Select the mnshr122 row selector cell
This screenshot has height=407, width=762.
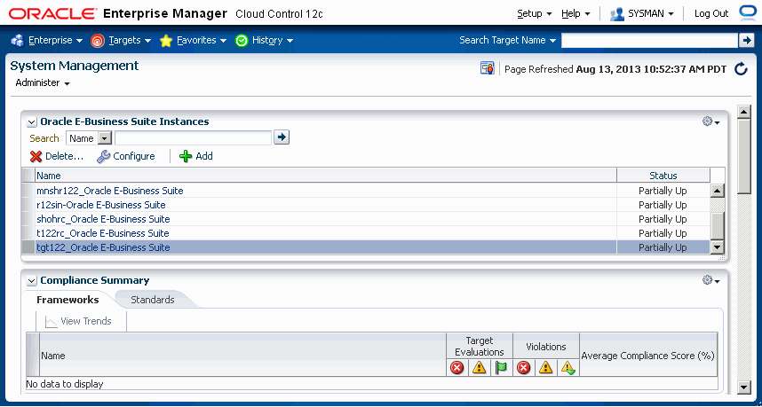[x=28, y=191]
